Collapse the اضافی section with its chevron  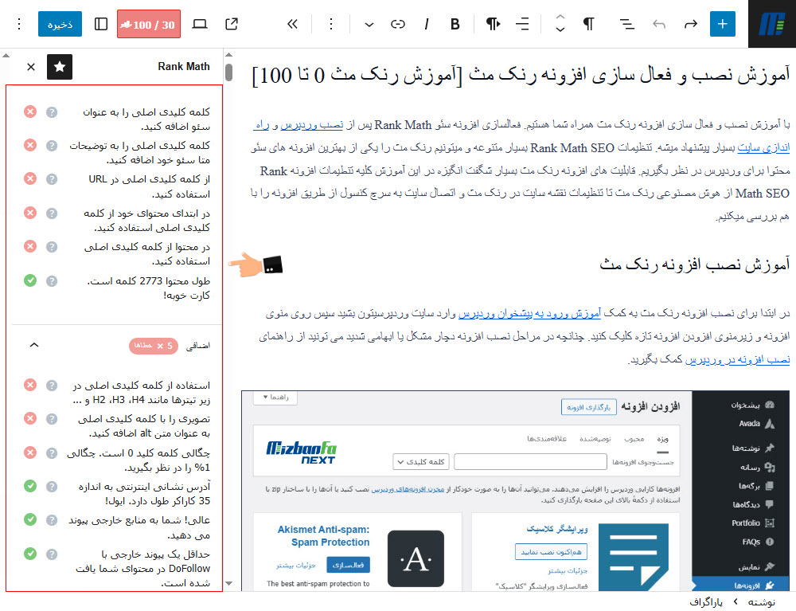click(x=33, y=345)
